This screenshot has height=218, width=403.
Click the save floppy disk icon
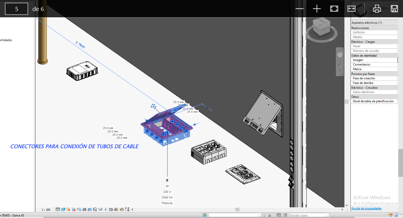(x=394, y=9)
